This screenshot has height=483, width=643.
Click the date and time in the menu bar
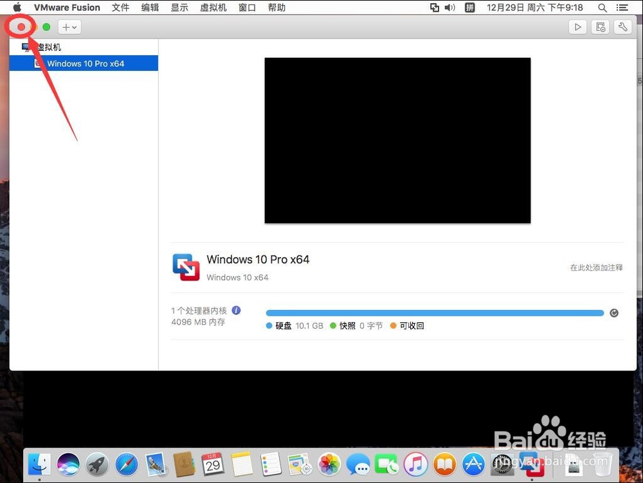click(535, 7)
